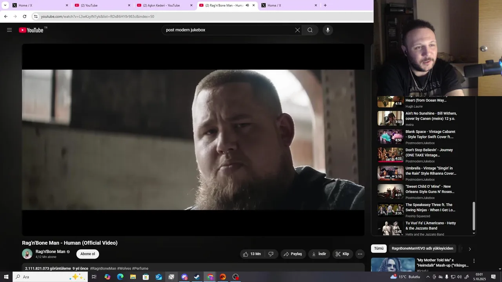Open Steam from the taskbar
502x282 pixels.
197,277
